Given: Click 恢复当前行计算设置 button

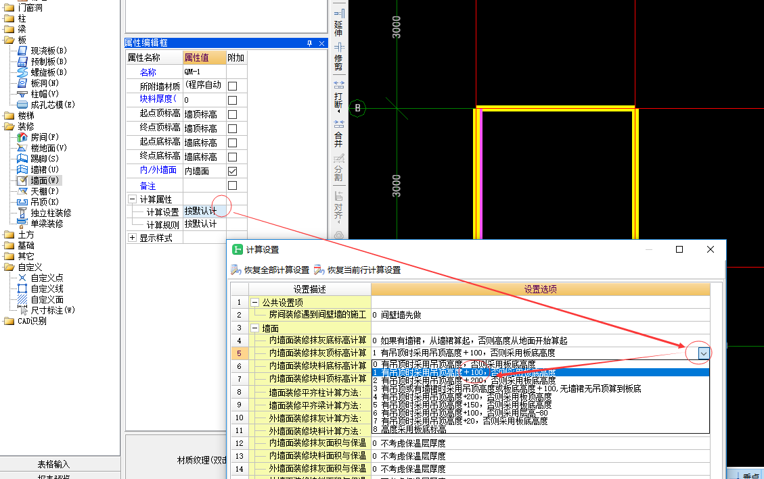Looking at the screenshot, I should (x=357, y=270).
